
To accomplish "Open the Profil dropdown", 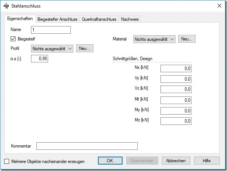I will click(52, 49).
